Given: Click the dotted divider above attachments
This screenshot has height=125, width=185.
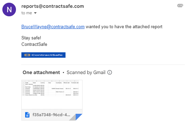Looking at the screenshot, I should (x=103, y=65).
